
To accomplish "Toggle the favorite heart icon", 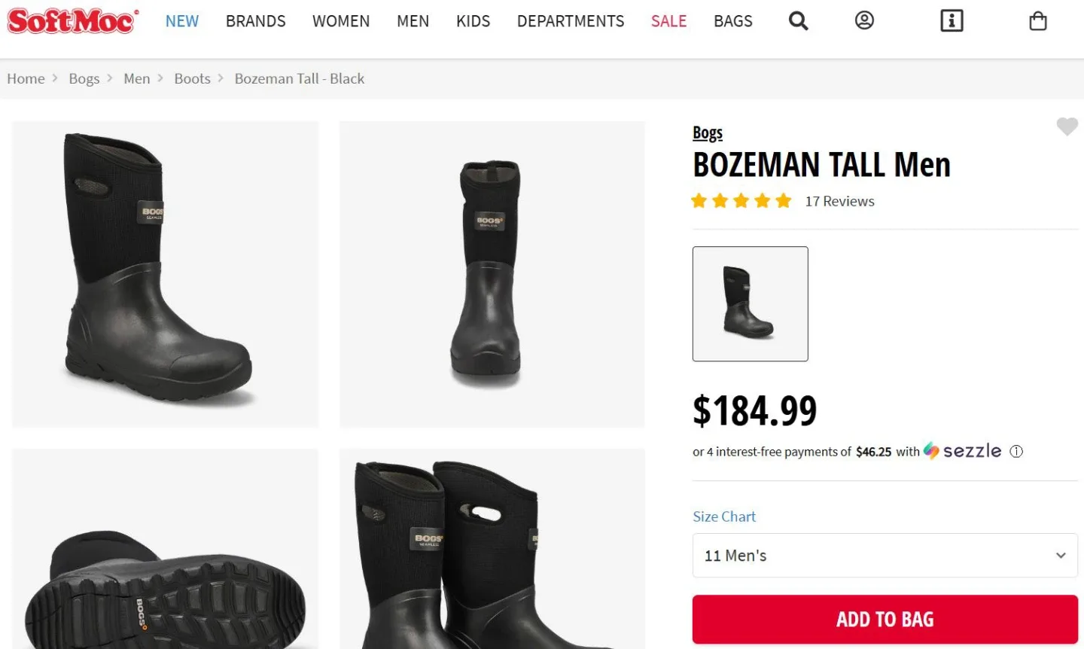I will [1067, 126].
